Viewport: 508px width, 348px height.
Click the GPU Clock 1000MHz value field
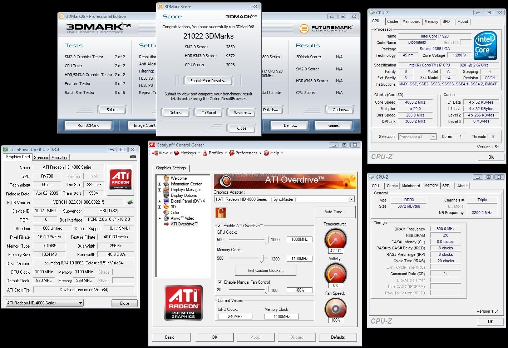[299, 239]
